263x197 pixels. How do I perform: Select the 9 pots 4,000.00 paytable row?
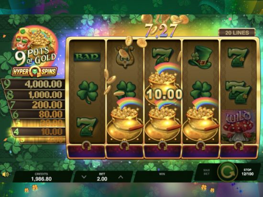point(33,84)
